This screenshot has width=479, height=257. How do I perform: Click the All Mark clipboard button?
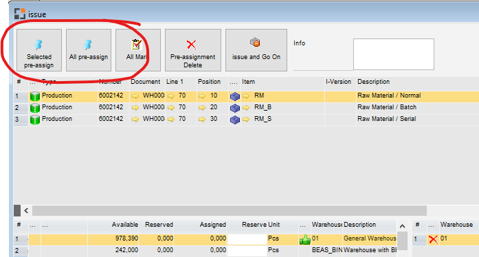(x=137, y=50)
